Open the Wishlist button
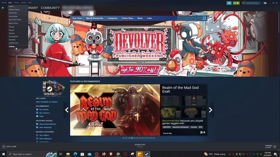 (x=199, y=14)
